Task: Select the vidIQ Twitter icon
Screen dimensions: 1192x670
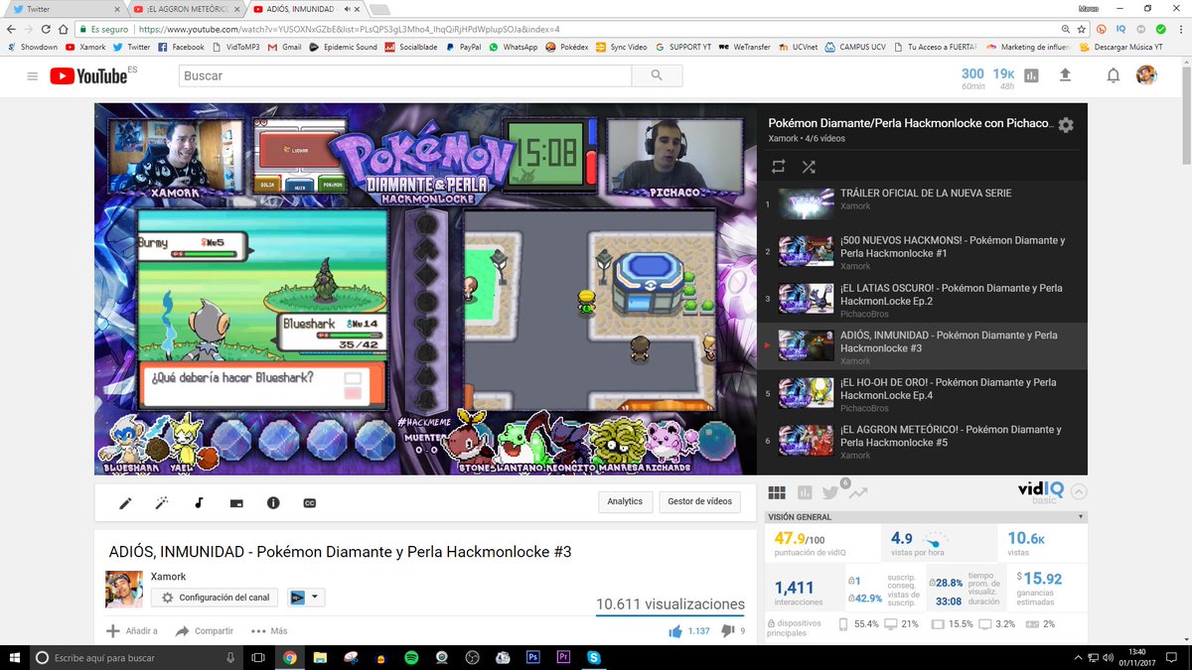Action: click(830, 492)
